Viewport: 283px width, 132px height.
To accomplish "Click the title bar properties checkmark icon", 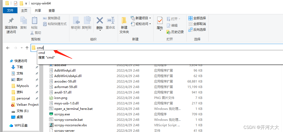I will 16,3.
